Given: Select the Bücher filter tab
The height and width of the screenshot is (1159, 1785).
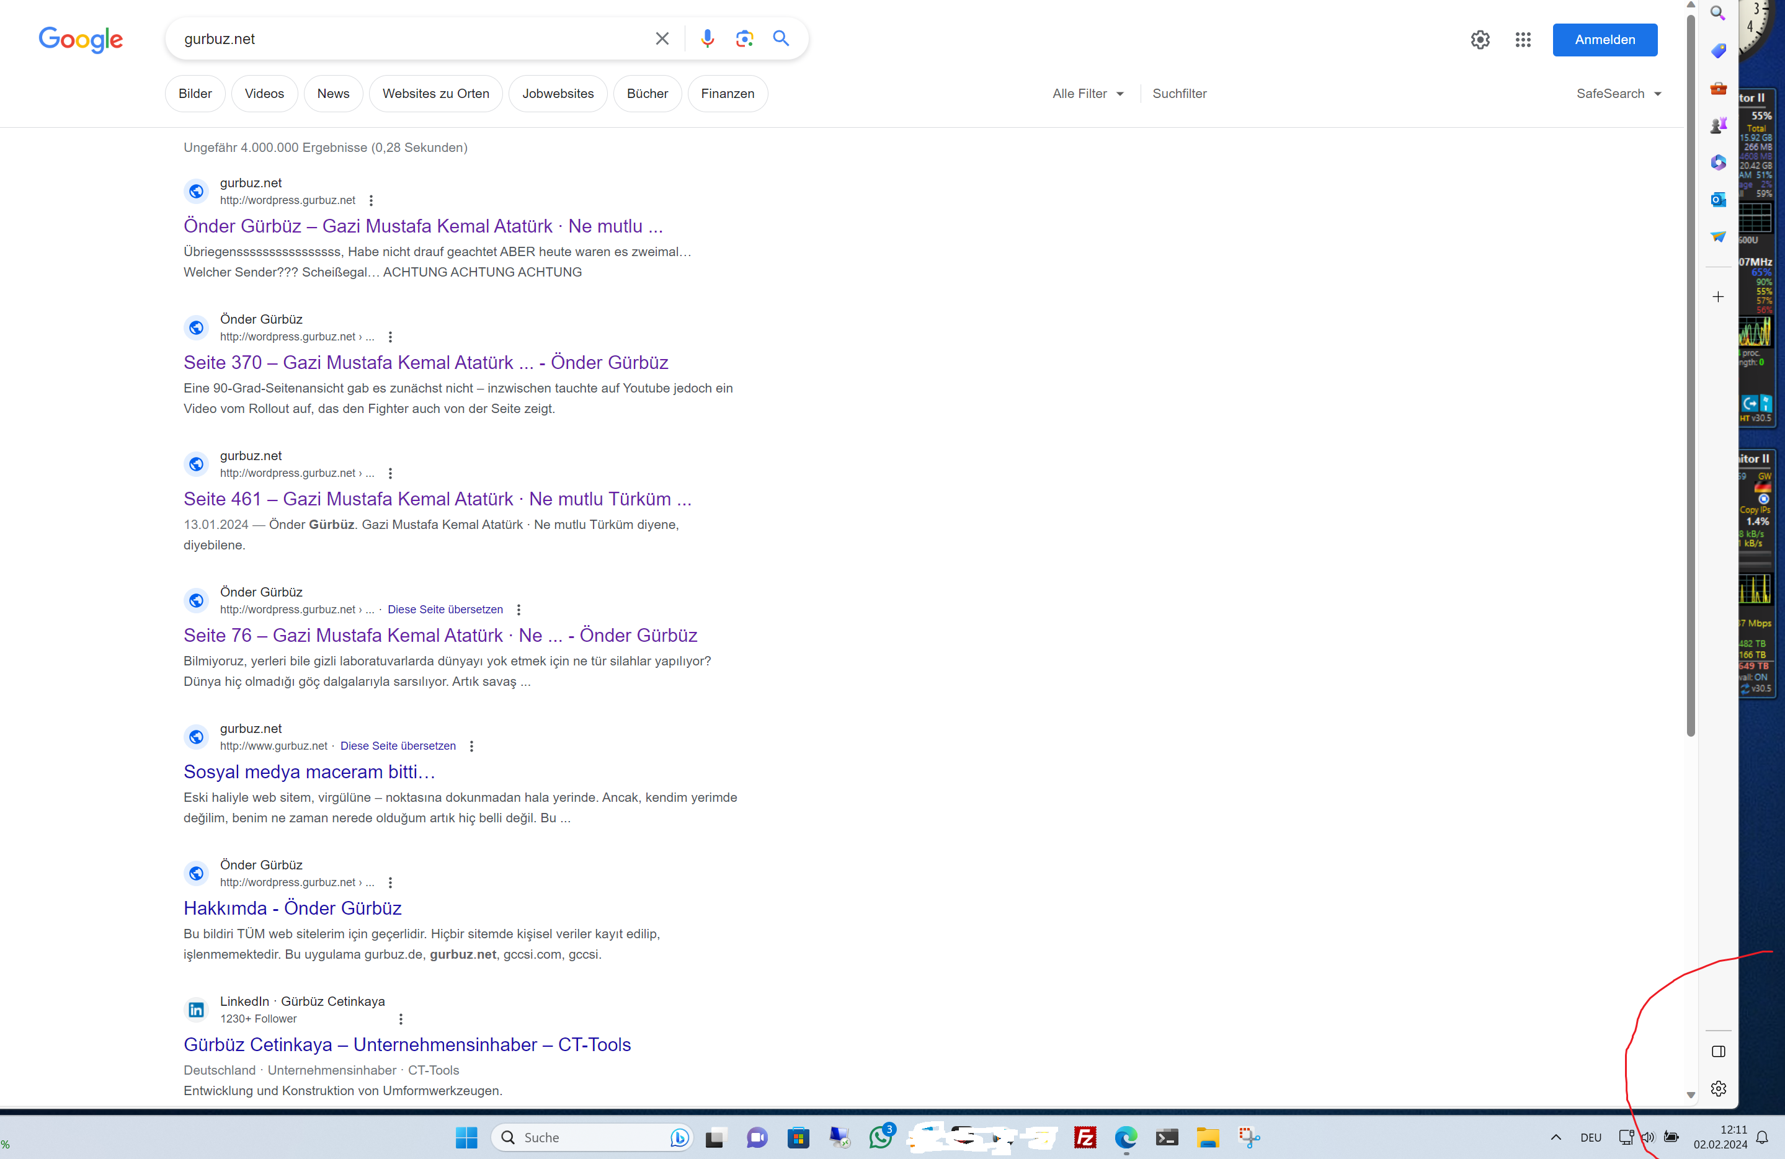Looking at the screenshot, I should click(648, 94).
